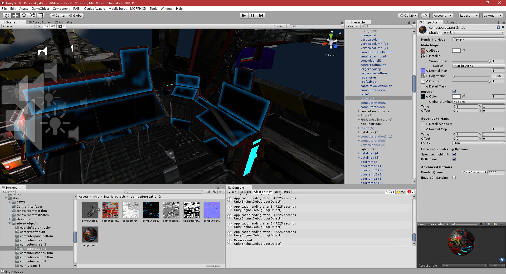Start Play mode

click(x=244, y=16)
